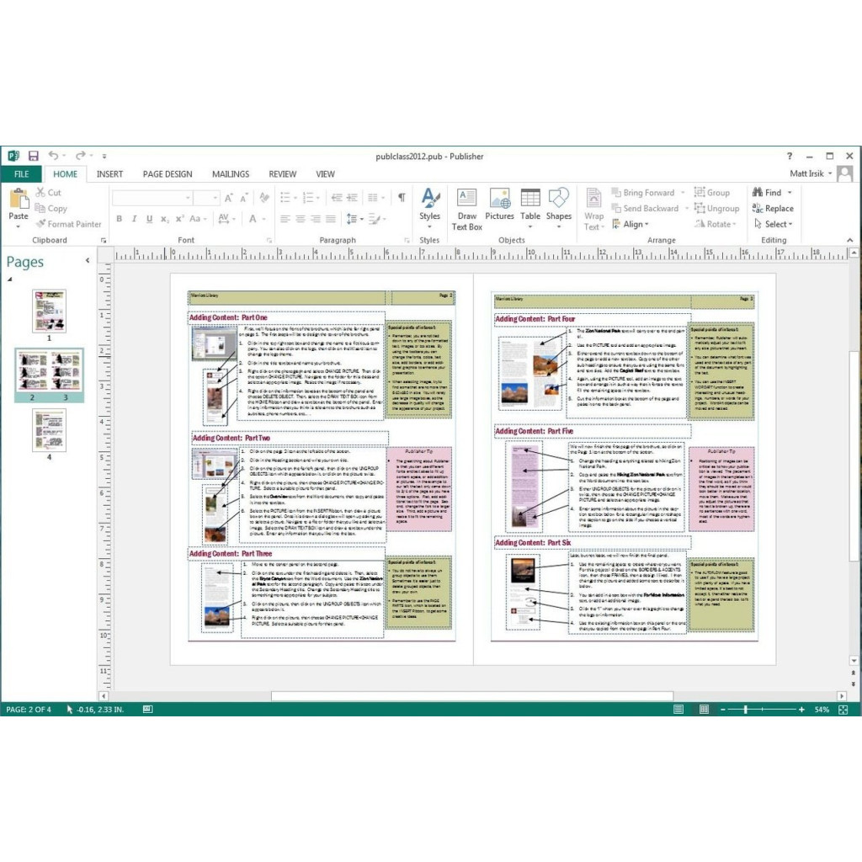
Task: Toggle italic formatting
Action: (135, 218)
